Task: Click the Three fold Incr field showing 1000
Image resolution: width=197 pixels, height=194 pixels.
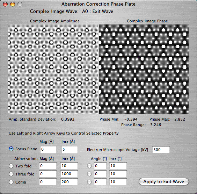Action: click(x=69, y=174)
